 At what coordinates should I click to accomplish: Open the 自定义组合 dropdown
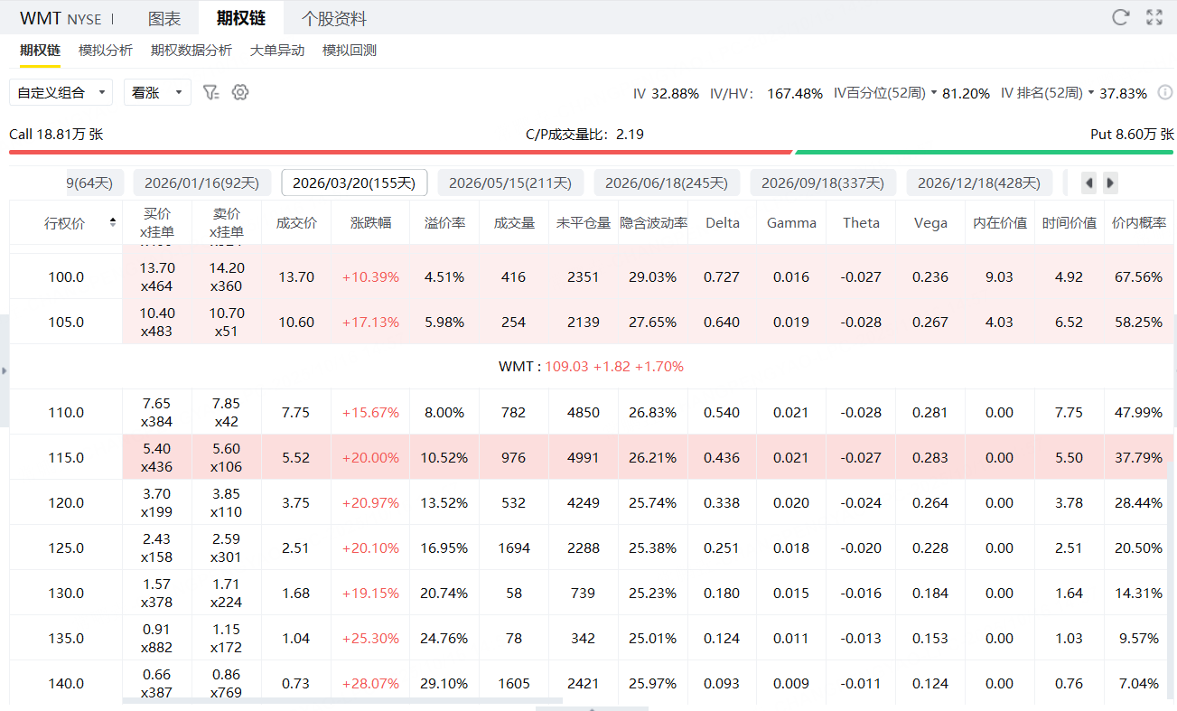(61, 92)
